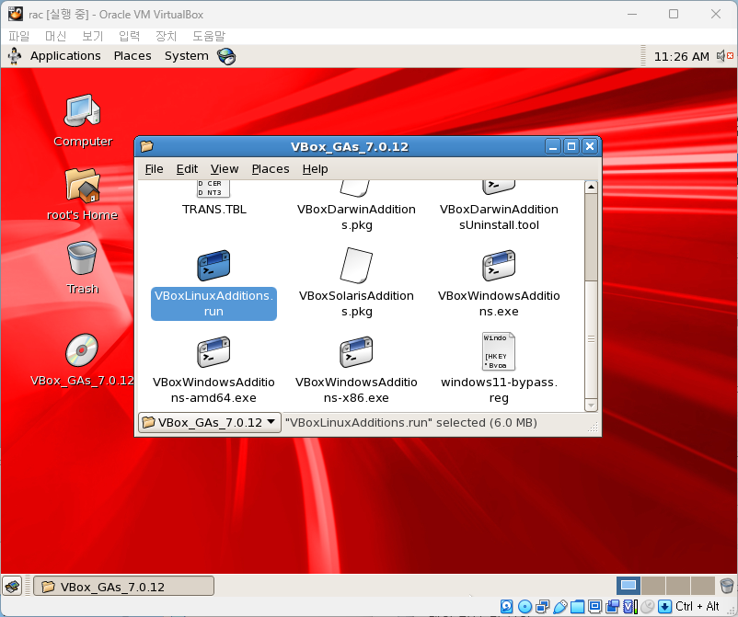This screenshot has width=738, height=617.
Task: Open the System menu in top panel
Action: click(187, 56)
